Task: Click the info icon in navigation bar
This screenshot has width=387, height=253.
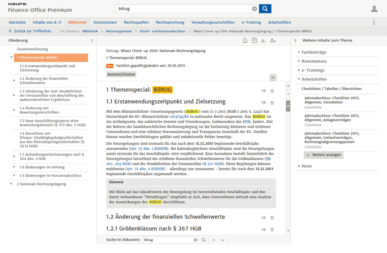Action: coord(373,22)
